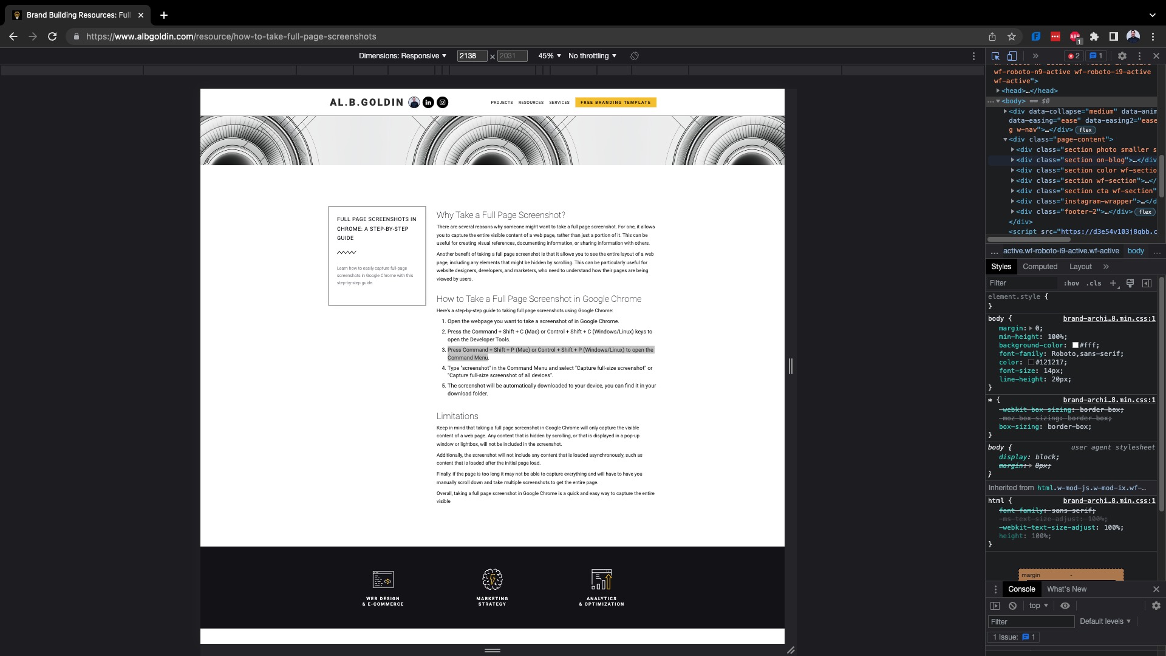1166x656 pixels.
Task: Expand the footer-2 div
Action: (x=1012, y=212)
